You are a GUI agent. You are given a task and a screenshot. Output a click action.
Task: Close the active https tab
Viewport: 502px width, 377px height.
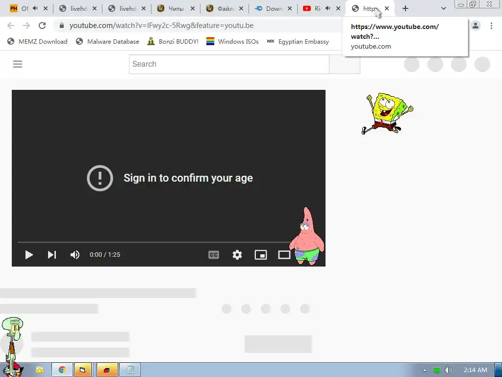click(387, 8)
